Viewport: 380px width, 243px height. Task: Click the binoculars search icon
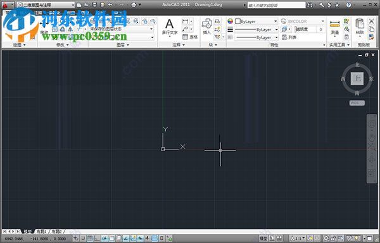[310, 5]
